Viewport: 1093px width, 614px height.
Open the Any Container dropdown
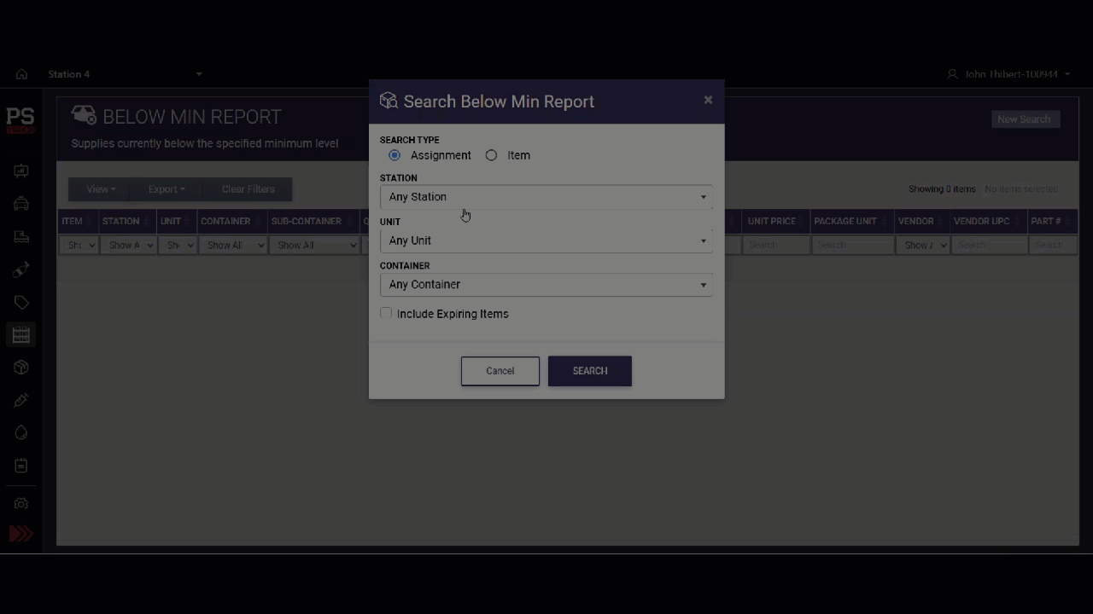pos(546,285)
